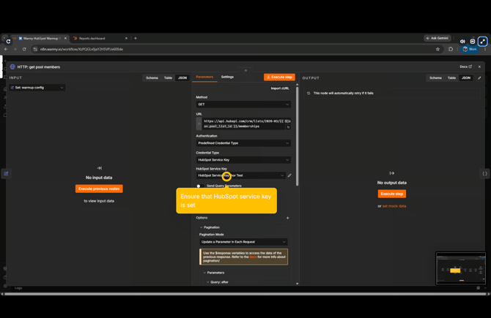
Task: Click the parameters panel vertical scrollbar
Action: pos(298,136)
